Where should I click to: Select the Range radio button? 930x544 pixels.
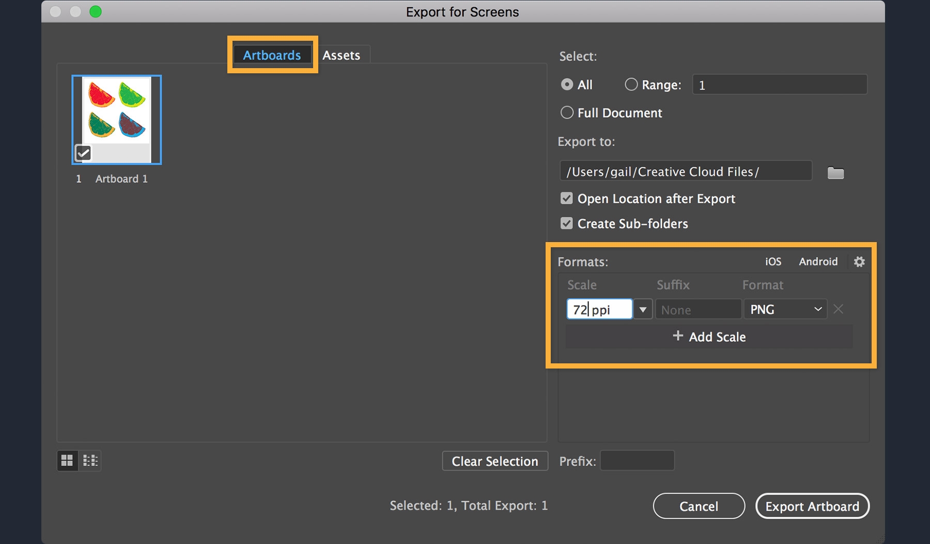631,84
